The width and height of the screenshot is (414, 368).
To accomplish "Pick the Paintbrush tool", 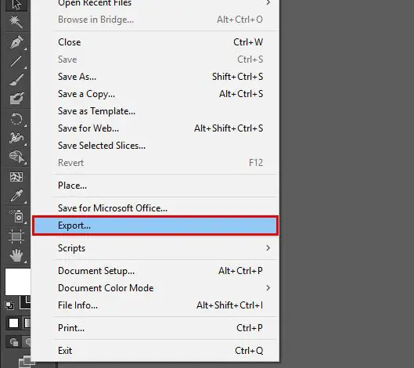I will [16, 80].
